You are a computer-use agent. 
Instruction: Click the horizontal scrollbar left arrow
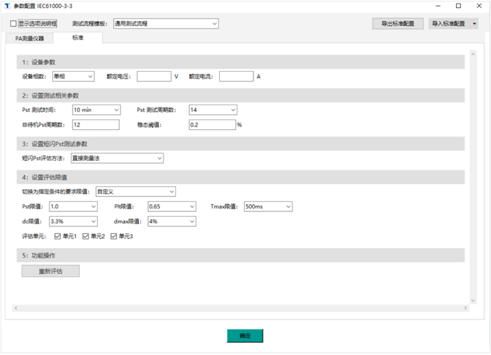(x=16, y=308)
